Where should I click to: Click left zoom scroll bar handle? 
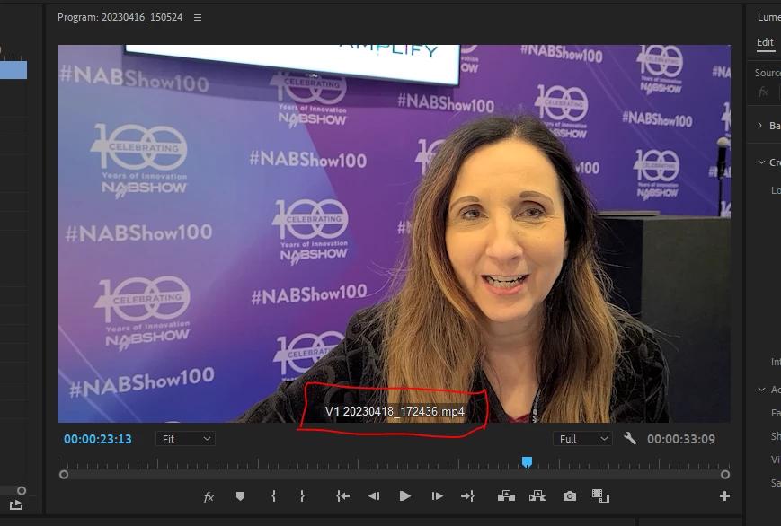pos(64,475)
